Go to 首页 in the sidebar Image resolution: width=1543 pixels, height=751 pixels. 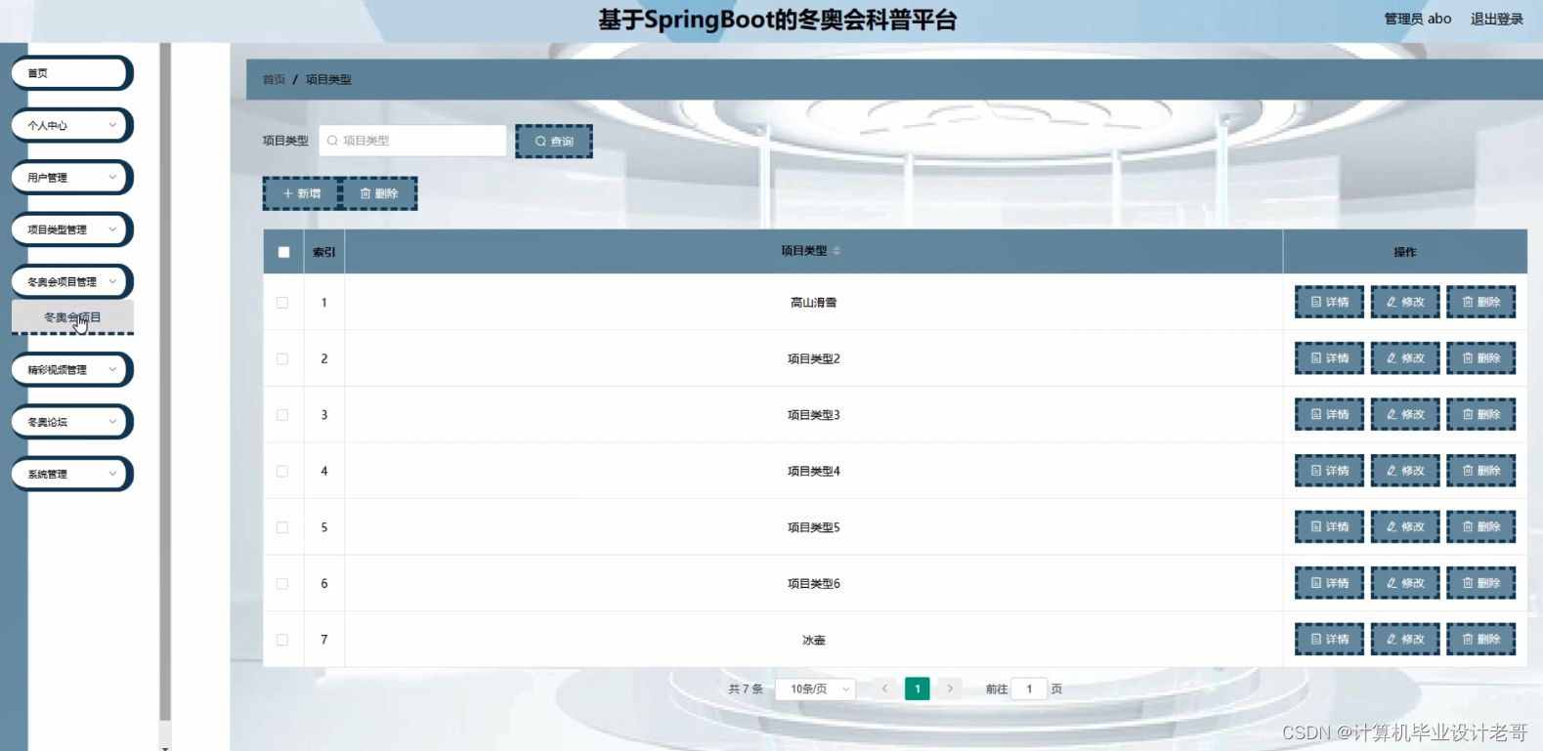click(72, 73)
